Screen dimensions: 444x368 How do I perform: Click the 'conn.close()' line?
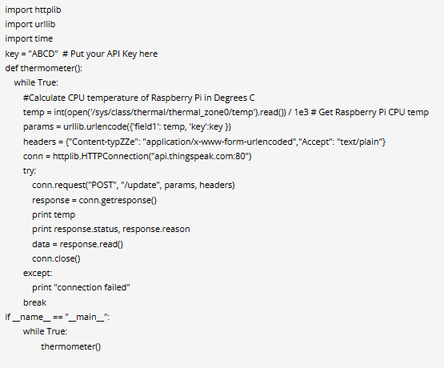(x=56, y=258)
